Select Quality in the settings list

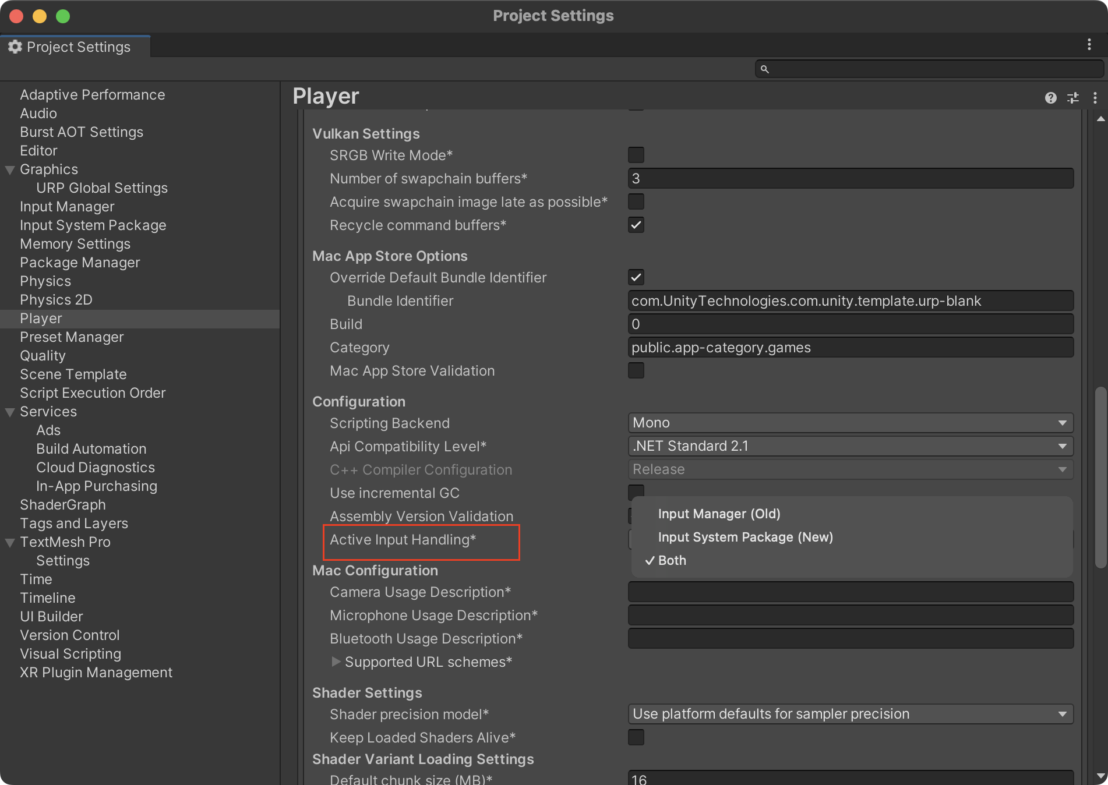click(x=42, y=355)
